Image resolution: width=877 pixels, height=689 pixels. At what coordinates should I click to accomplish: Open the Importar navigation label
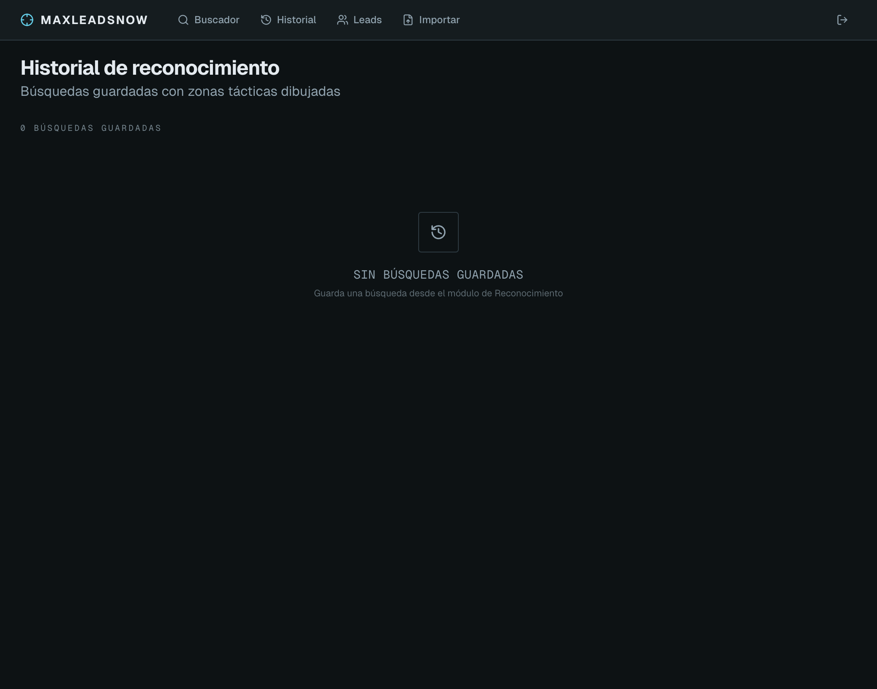coord(439,20)
